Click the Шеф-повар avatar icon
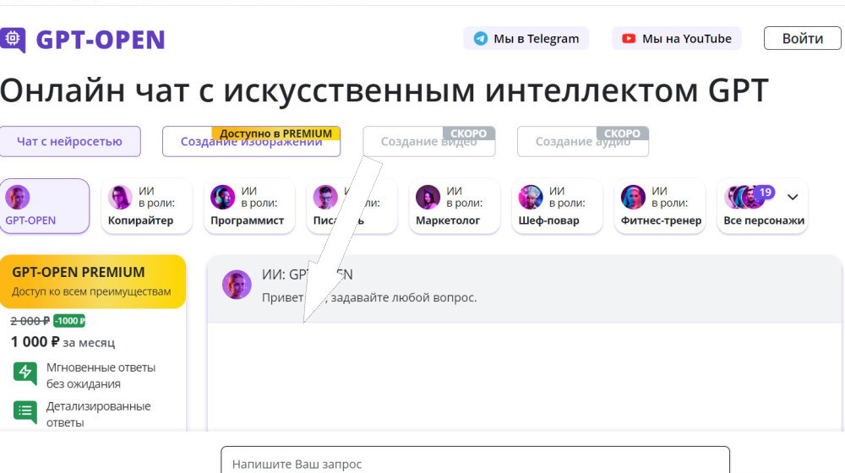Screen dimensions: 845x473 click(531, 197)
